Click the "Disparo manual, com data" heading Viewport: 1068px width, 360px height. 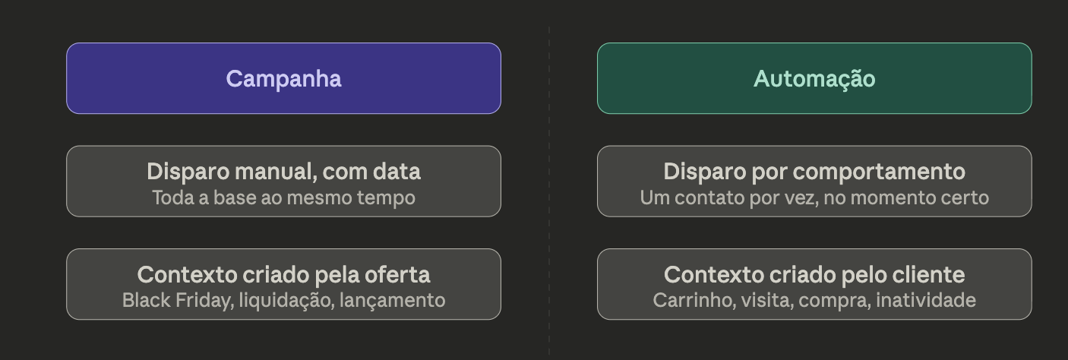coord(283,172)
